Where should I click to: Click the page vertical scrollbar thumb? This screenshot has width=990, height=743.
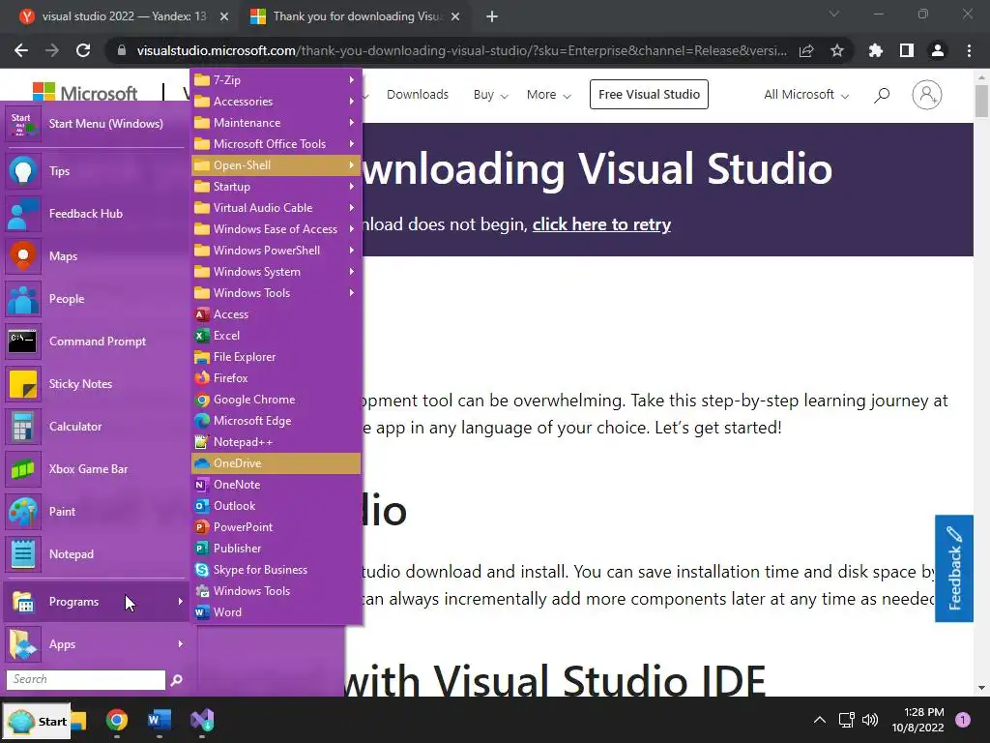tap(981, 101)
